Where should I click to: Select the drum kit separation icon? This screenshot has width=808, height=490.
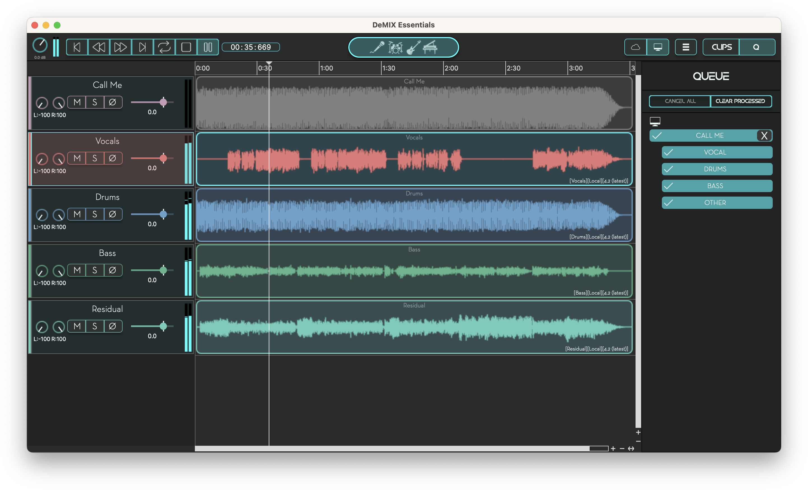click(x=396, y=47)
